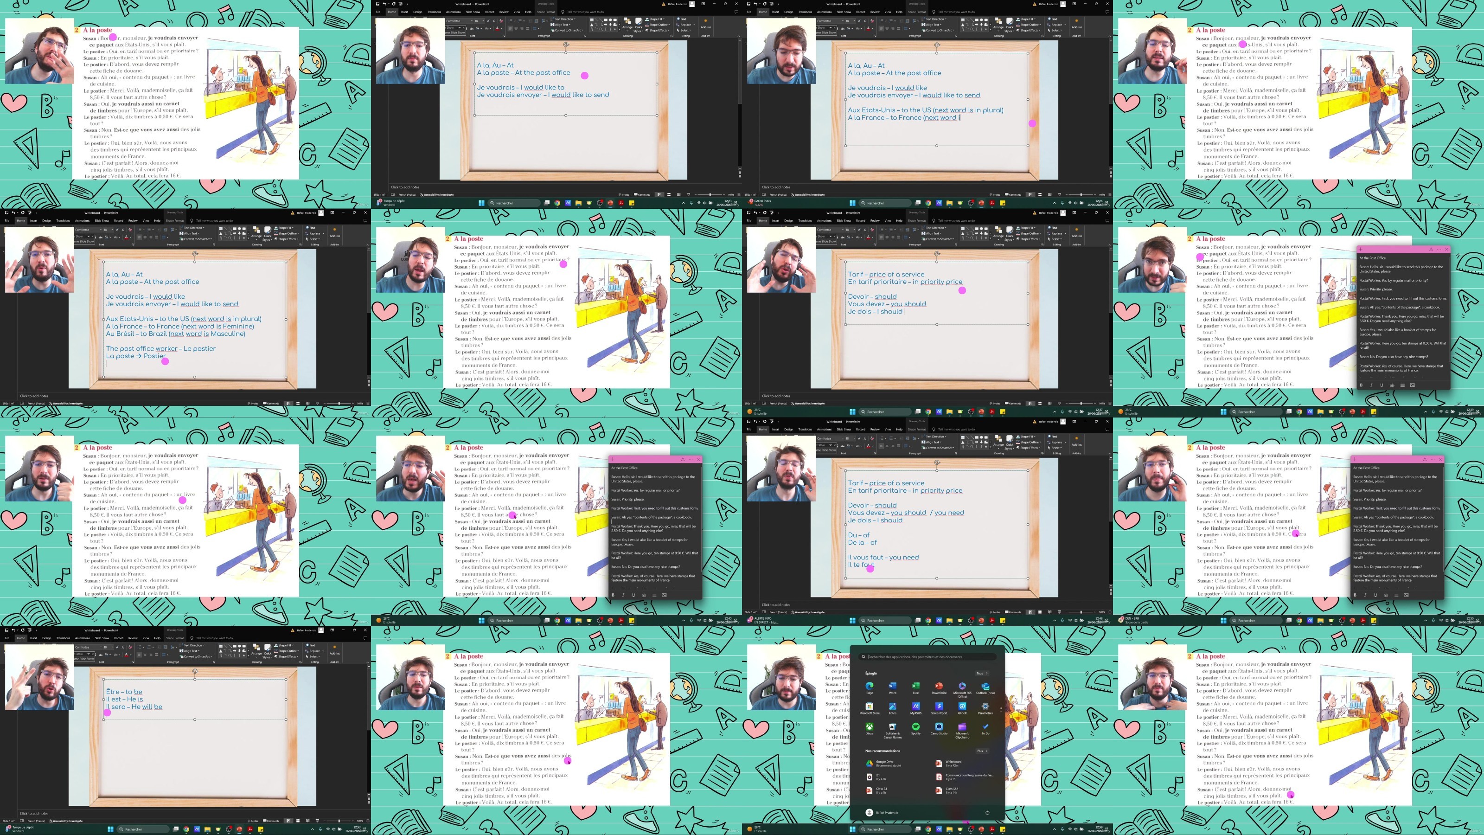Click the power icon in the Start menu
The image size is (1484, 835).
click(987, 813)
